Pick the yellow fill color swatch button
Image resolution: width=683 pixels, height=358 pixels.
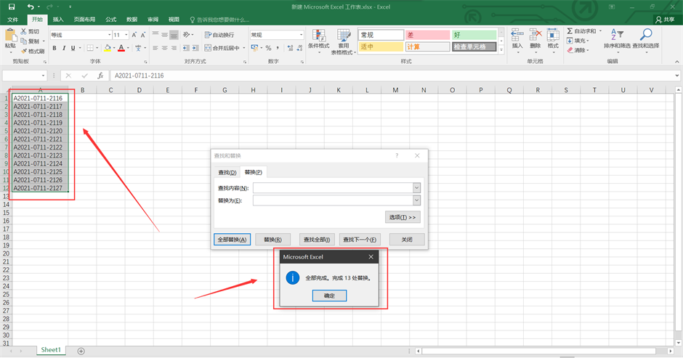tap(108, 49)
